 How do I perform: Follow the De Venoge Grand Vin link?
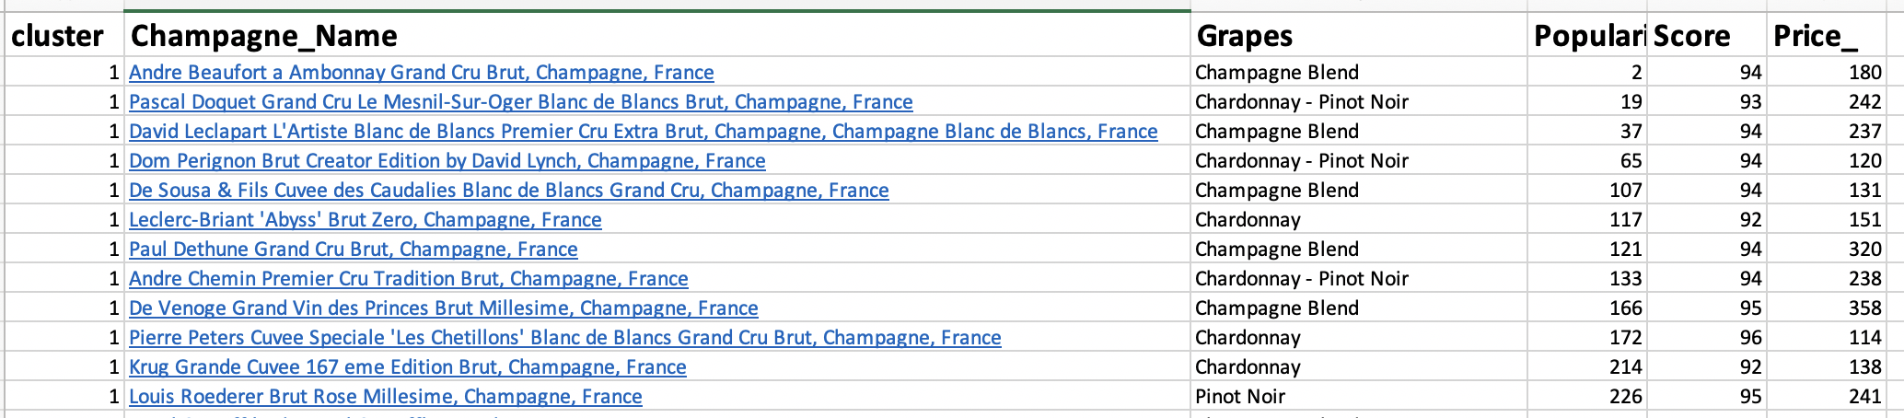pyautogui.click(x=443, y=308)
